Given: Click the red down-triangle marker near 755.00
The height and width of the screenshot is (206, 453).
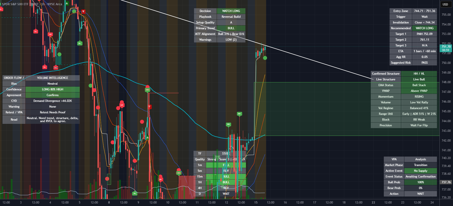Looking at the screenshot, I should coord(83,11).
